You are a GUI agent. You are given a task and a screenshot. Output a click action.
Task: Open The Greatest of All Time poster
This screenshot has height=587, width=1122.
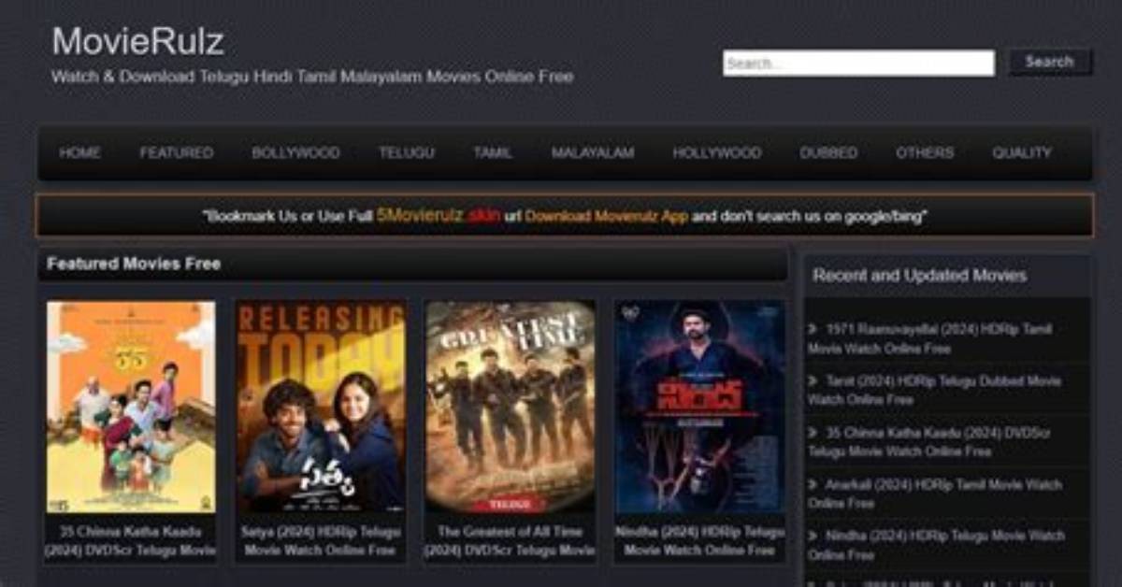tap(510, 406)
